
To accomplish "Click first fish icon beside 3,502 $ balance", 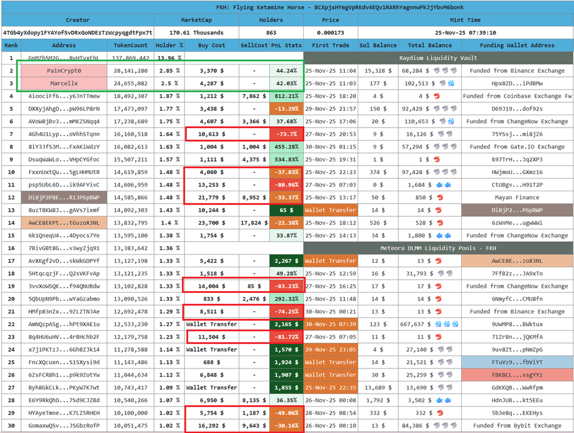I will pos(439,400).
